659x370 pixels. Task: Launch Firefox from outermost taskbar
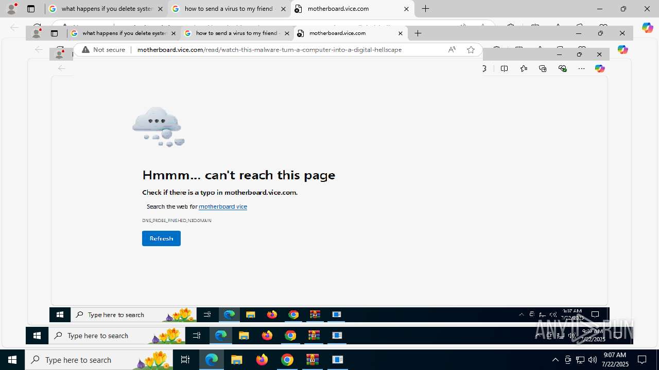[x=262, y=360]
